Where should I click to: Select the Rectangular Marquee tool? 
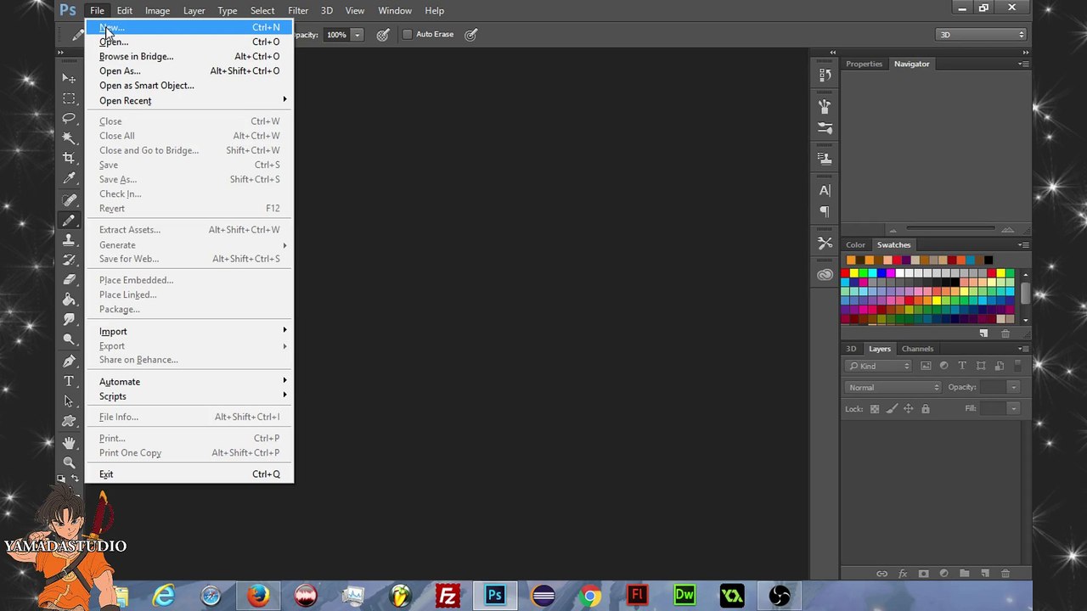(69, 98)
